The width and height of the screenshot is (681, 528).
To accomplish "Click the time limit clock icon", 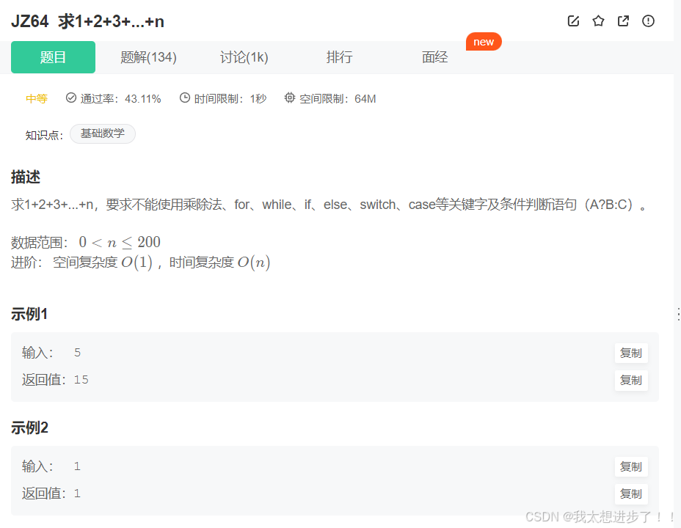I will pyautogui.click(x=185, y=98).
